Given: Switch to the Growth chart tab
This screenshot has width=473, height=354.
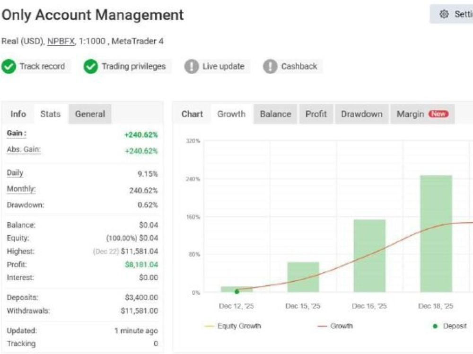Looking at the screenshot, I should pos(231,114).
